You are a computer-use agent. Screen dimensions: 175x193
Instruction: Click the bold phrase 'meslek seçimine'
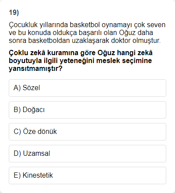124,61
